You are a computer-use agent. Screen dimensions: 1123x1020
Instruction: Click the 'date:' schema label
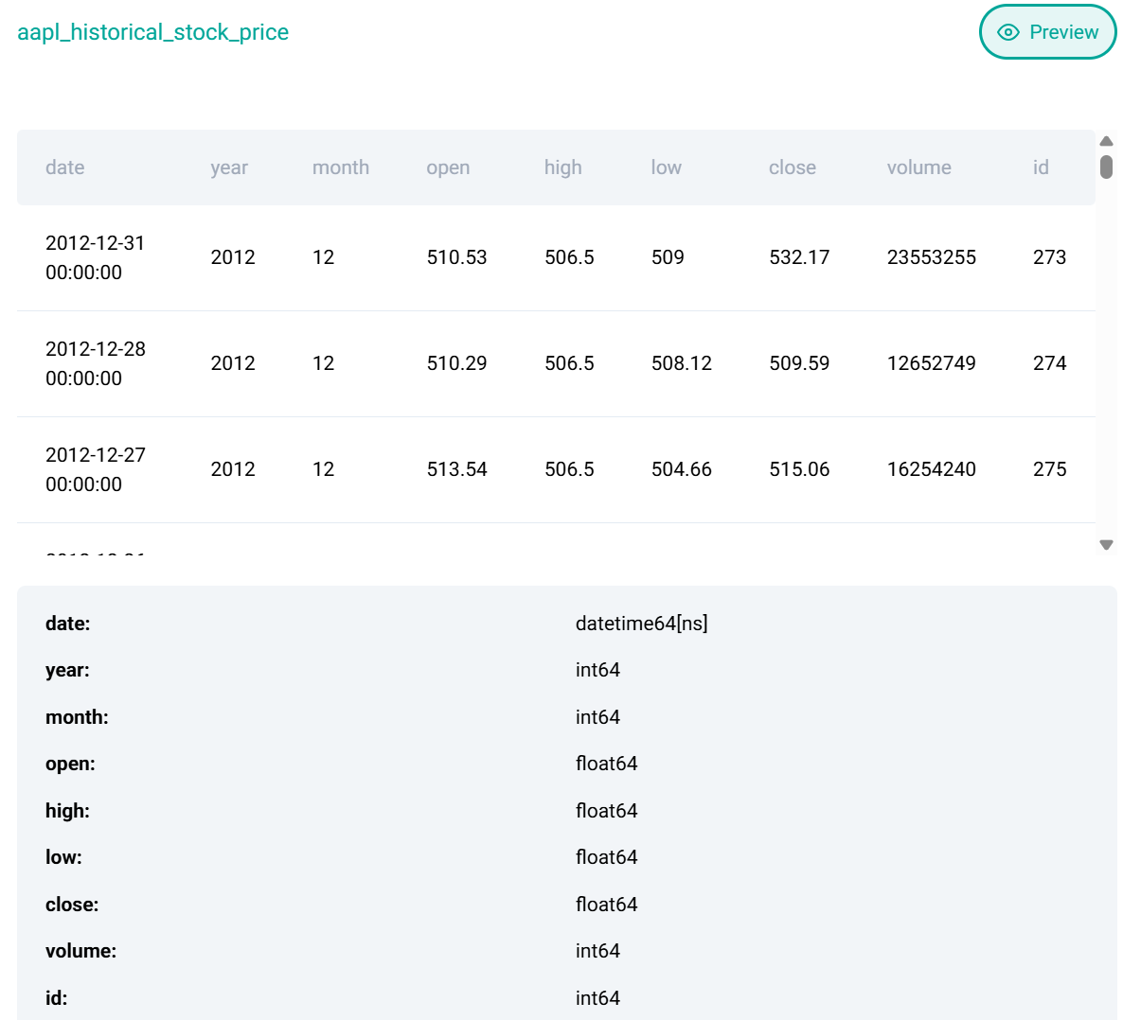68,624
